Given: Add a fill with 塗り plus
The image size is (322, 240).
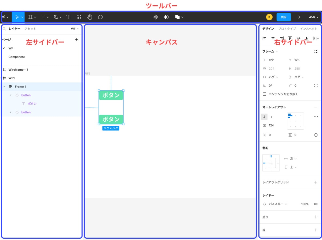Looking at the screenshot, I should click(316, 217).
